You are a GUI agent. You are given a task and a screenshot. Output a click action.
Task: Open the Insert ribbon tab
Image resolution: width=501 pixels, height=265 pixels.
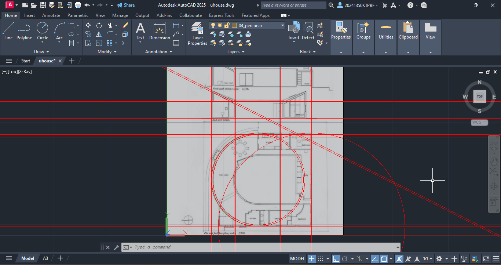coord(30,15)
